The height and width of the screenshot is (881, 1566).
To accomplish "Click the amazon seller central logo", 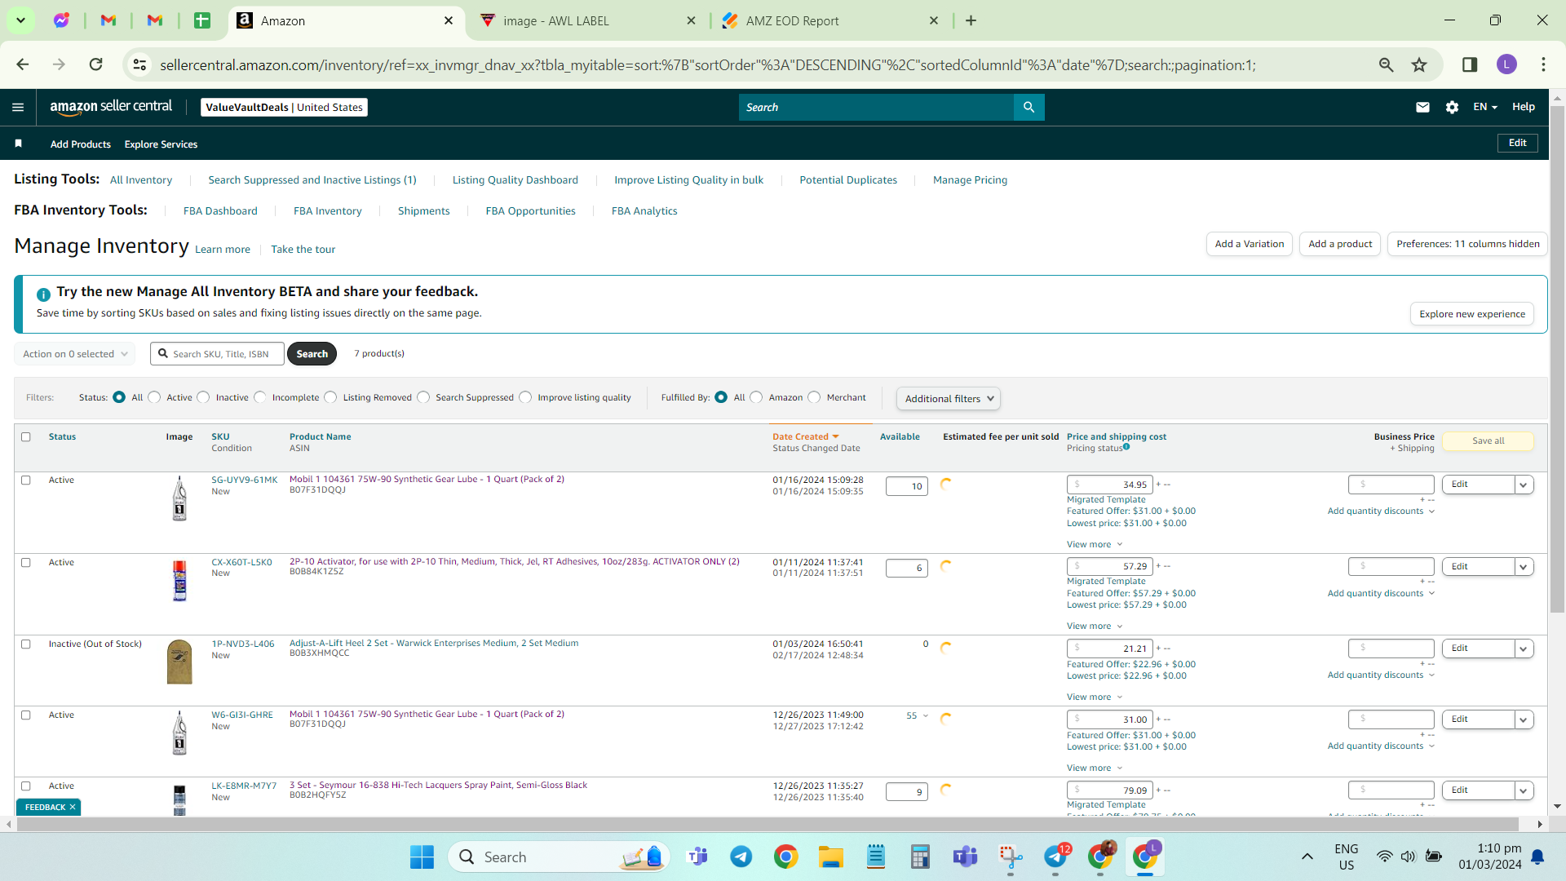I will (x=111, y=106).
